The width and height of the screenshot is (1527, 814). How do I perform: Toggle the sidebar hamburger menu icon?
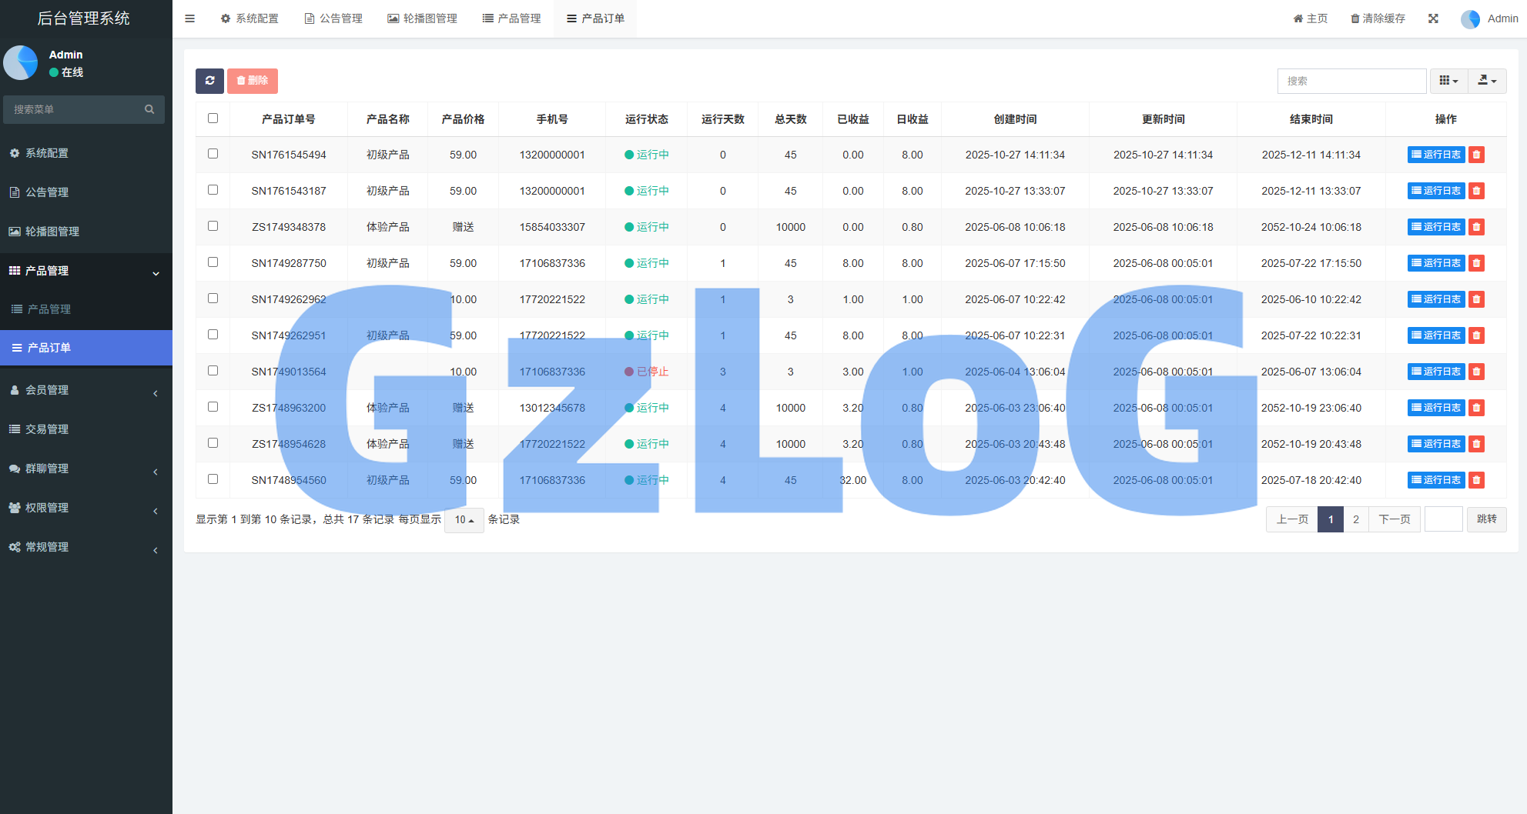189,18
